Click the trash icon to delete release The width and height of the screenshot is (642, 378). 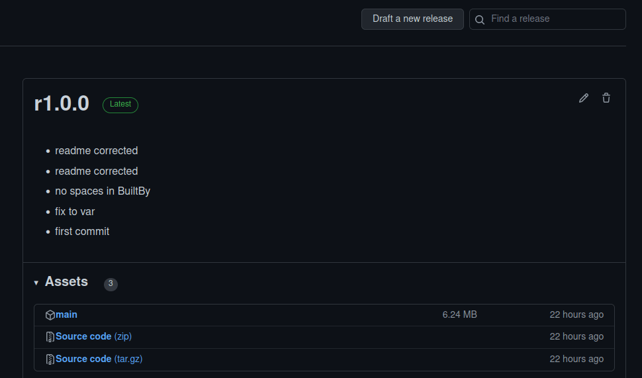(x=606, y=98)
